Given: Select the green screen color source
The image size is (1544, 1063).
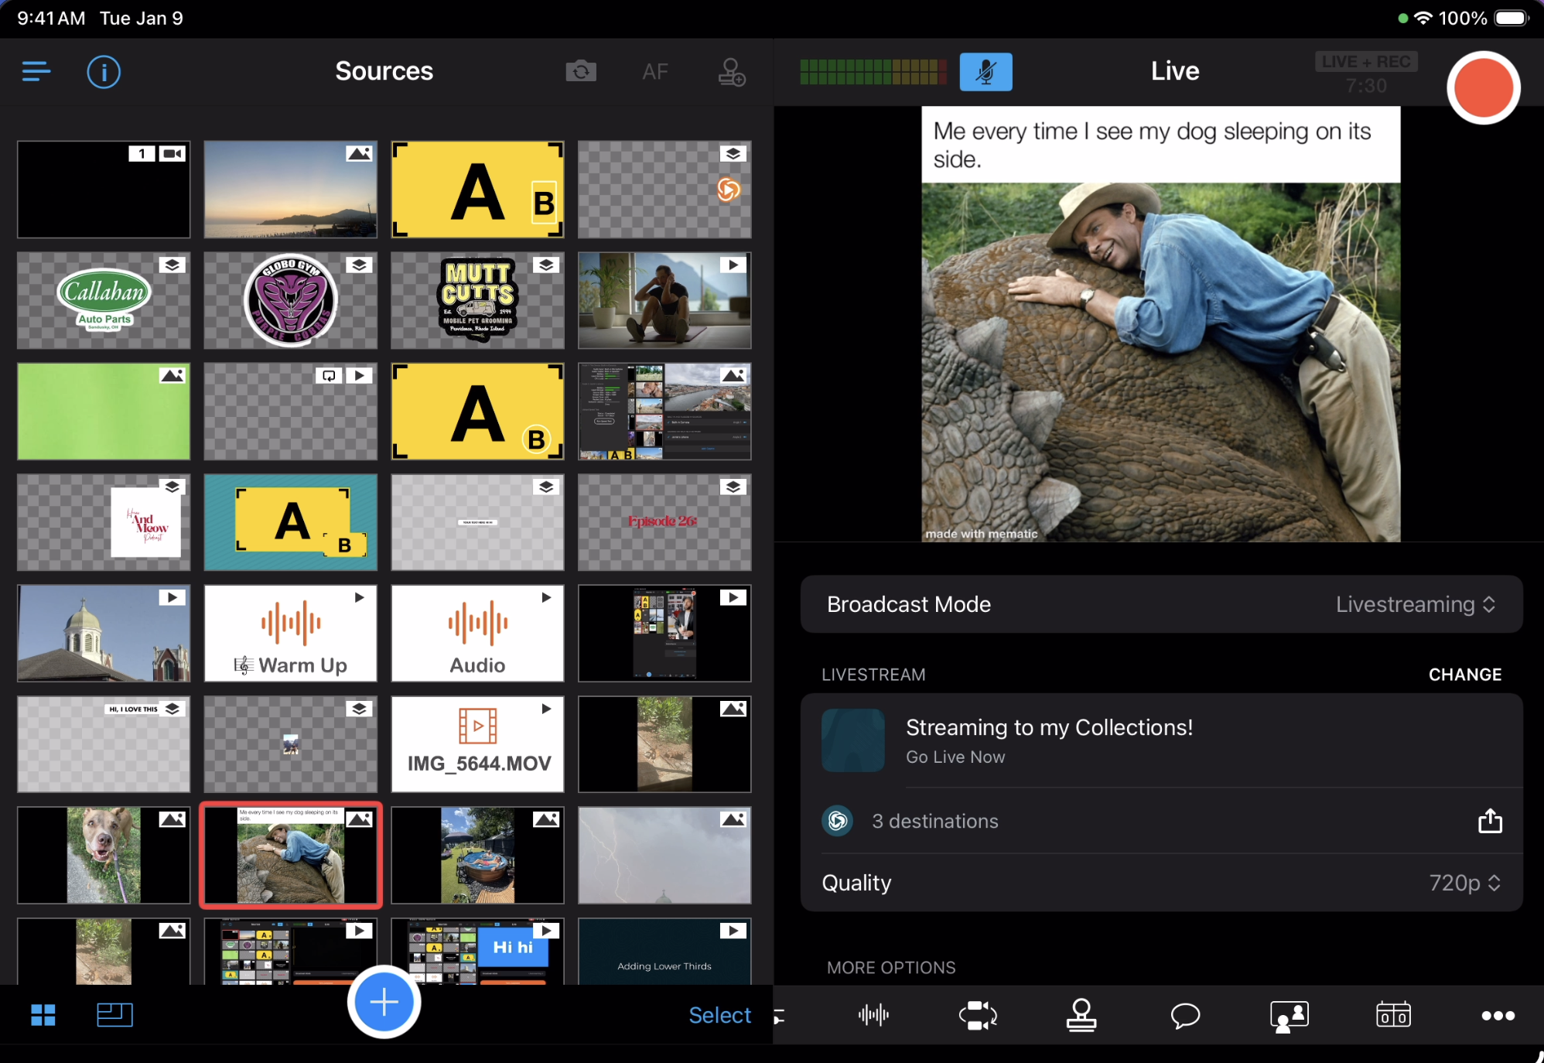Looking at the screenshot, I should (x=104, y=412).
